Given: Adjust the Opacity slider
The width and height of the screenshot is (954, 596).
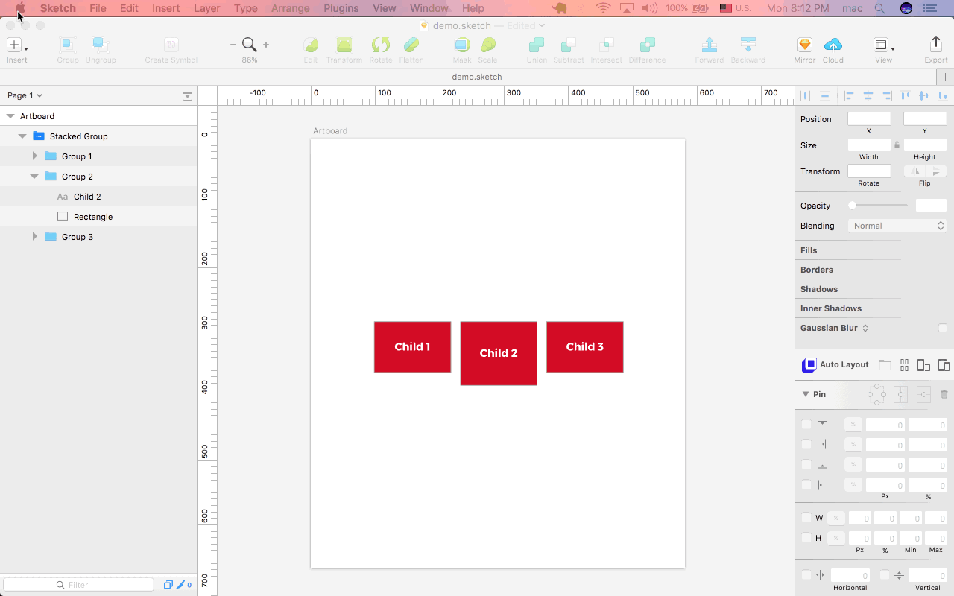Looking at the screenshot, I should click(879, 206).
